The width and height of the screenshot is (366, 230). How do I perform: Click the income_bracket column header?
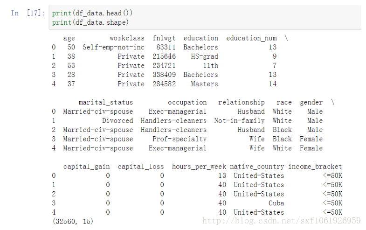point(315,167)
